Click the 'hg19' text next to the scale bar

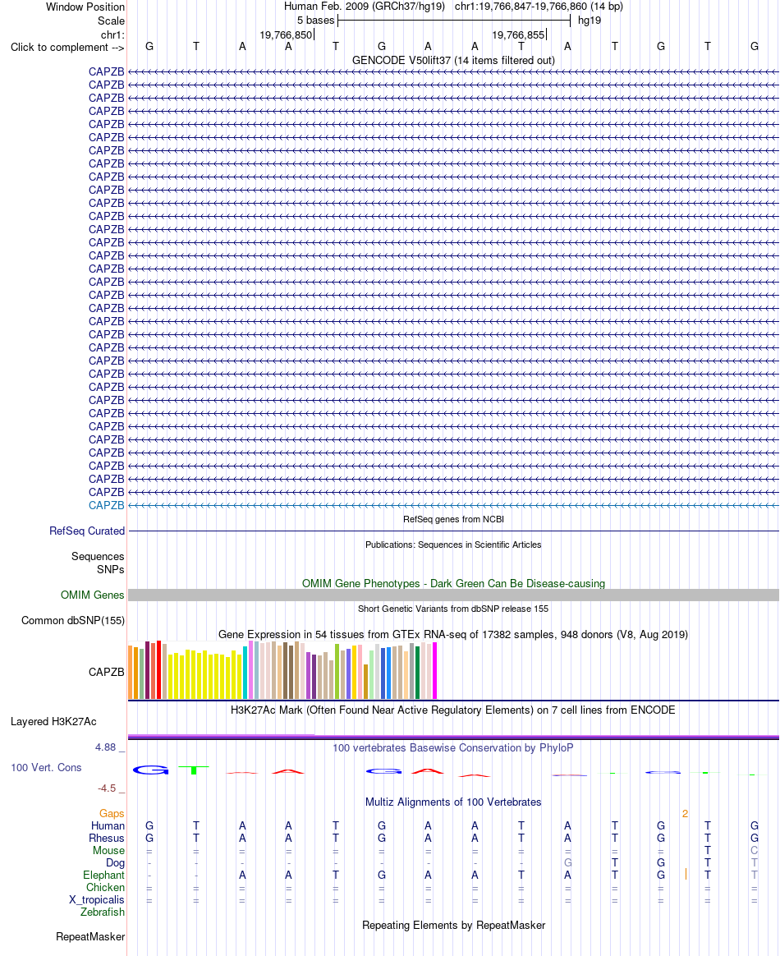(590, 21)
